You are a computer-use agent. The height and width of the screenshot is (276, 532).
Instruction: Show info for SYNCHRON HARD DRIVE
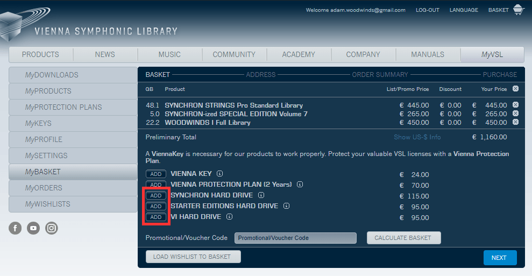click(261, 195)
